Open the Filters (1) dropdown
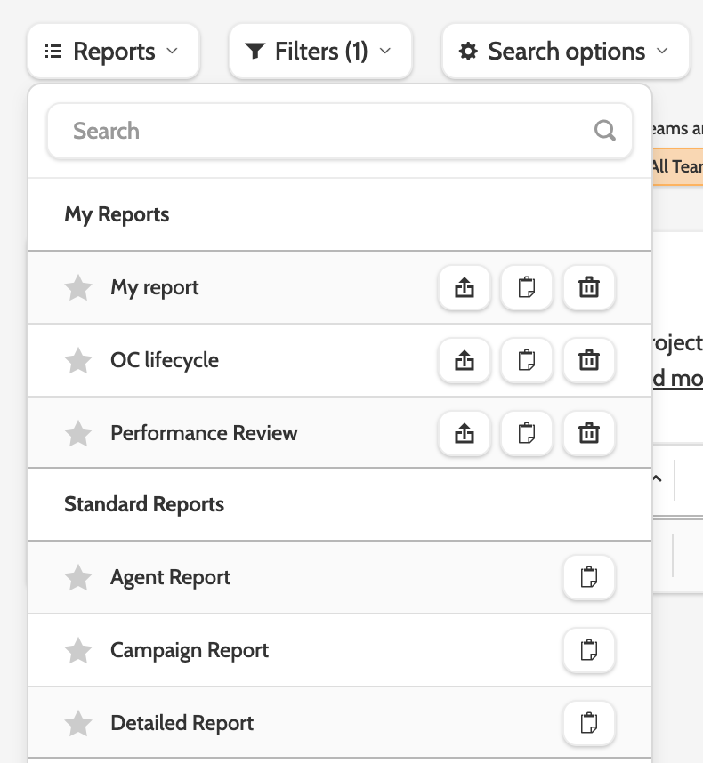The width and height of the screenshot is (703, 763). coord(320,52)
